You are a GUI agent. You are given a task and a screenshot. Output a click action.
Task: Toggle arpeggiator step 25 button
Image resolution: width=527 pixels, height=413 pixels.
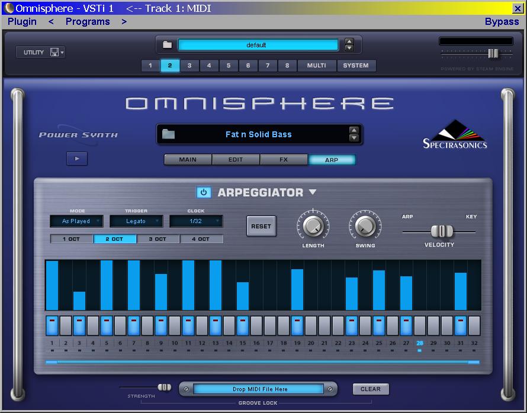point(379,325)
